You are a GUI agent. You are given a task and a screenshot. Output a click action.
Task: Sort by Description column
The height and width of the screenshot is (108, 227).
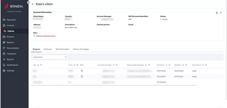tap(203, 65)
